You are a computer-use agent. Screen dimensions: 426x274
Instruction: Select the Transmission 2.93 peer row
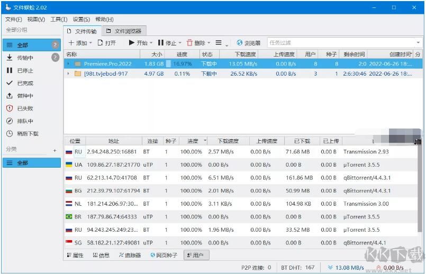pyautogui.click(x=243, y=152)
